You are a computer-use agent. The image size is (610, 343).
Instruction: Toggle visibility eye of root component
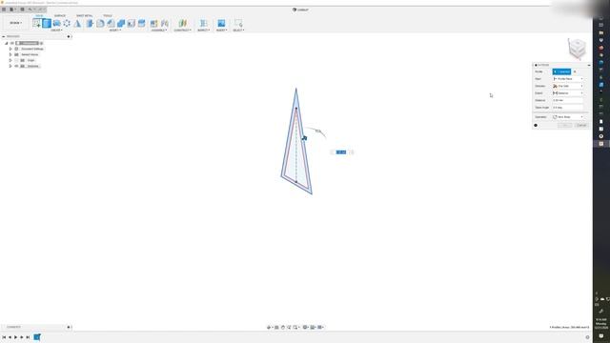[12, 43]
